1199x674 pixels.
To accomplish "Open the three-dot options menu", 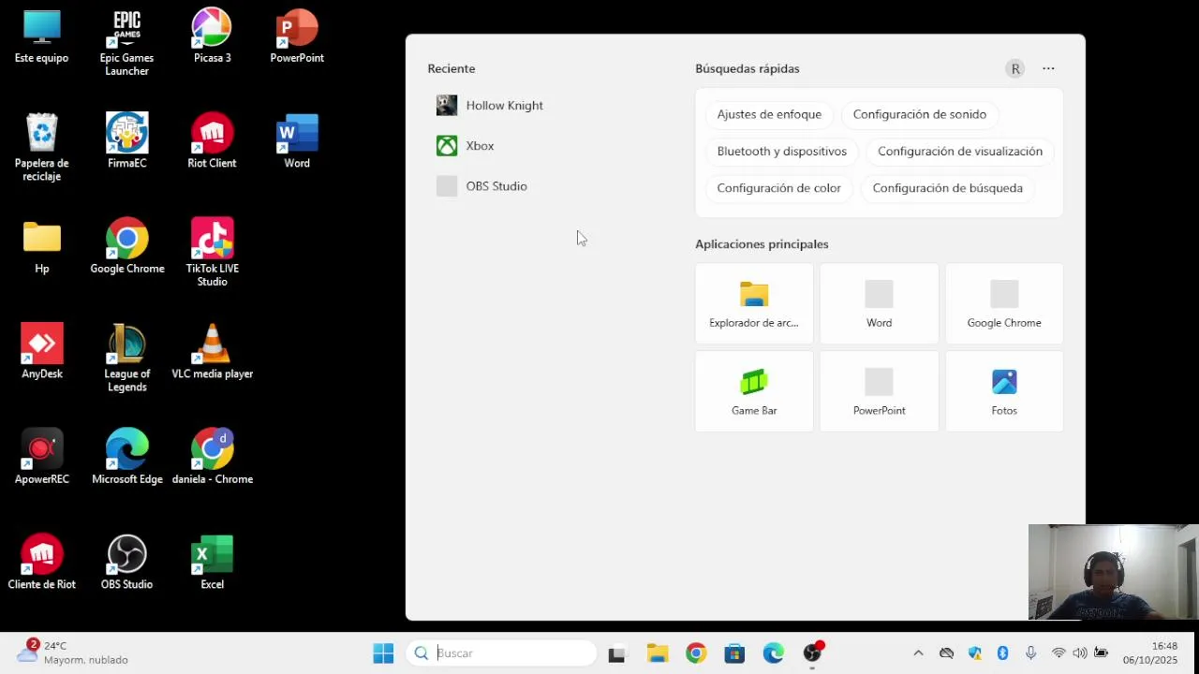I will (1048, 68).
